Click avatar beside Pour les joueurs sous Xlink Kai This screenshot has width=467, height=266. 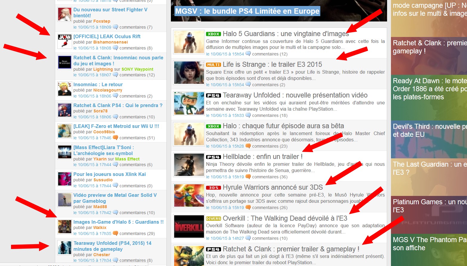(65, 179)
